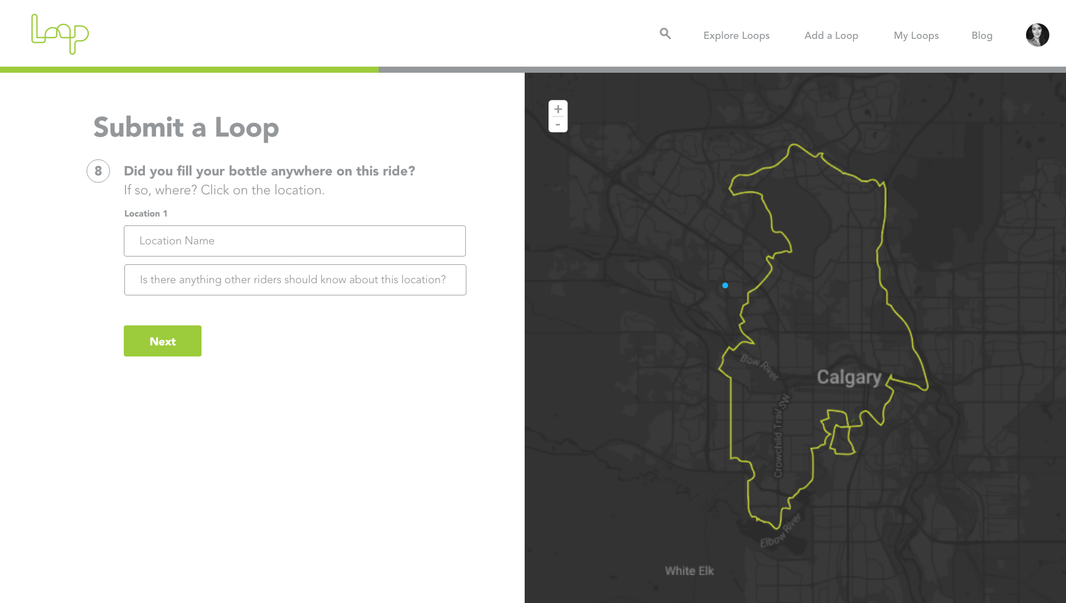Click the Submit a Loop heading
Screen dimensions: 1066x603
pyautogui.click(x=186, y=128)
